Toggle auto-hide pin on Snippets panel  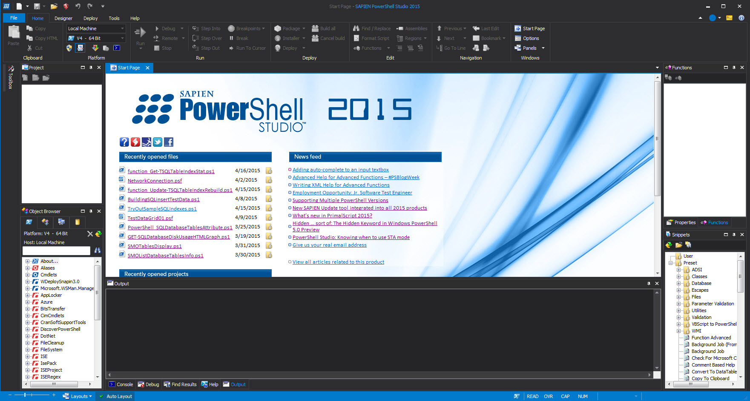734,235
